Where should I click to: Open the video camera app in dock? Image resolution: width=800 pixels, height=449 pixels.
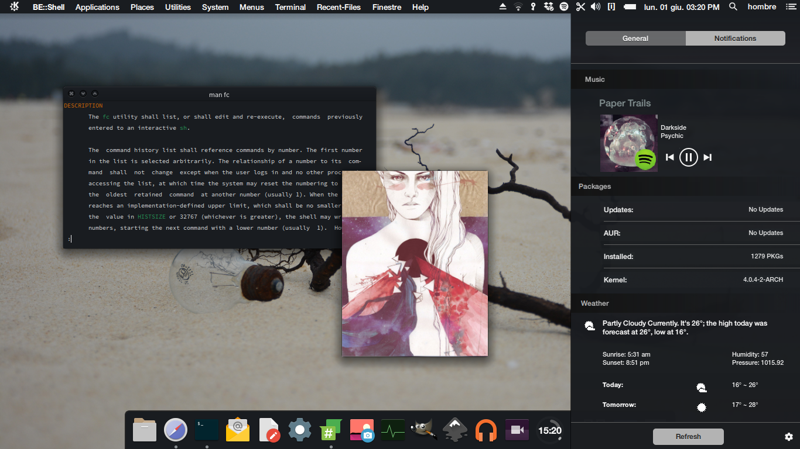517,430
